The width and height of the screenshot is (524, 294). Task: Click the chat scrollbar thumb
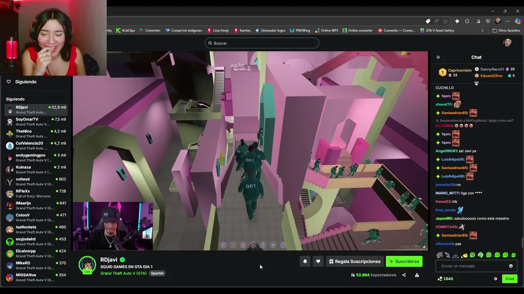522,243
